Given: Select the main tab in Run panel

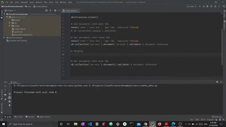Looking at the screenshot, I should pos(15,82).
